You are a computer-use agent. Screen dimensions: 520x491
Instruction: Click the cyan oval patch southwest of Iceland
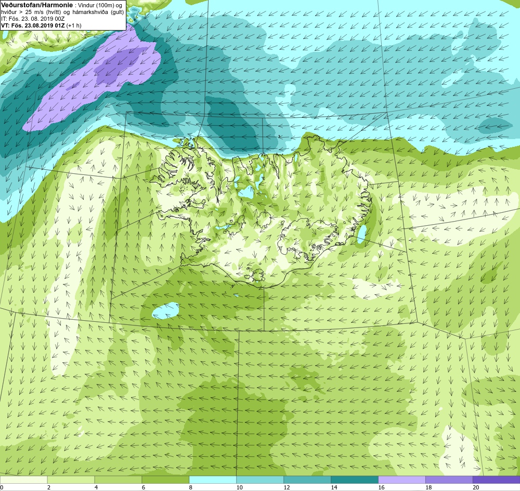point(165,310)
